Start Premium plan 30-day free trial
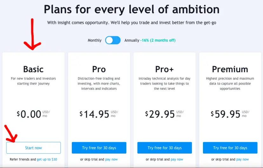 click(x=230, y=148)
